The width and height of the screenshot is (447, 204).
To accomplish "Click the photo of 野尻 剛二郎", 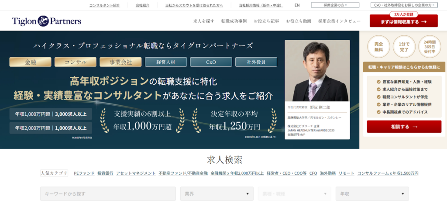I will point(317,70).
